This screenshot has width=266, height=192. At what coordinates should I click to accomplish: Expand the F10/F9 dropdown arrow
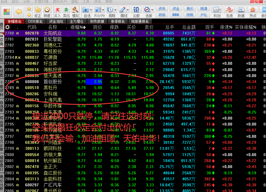click(103, 10)
